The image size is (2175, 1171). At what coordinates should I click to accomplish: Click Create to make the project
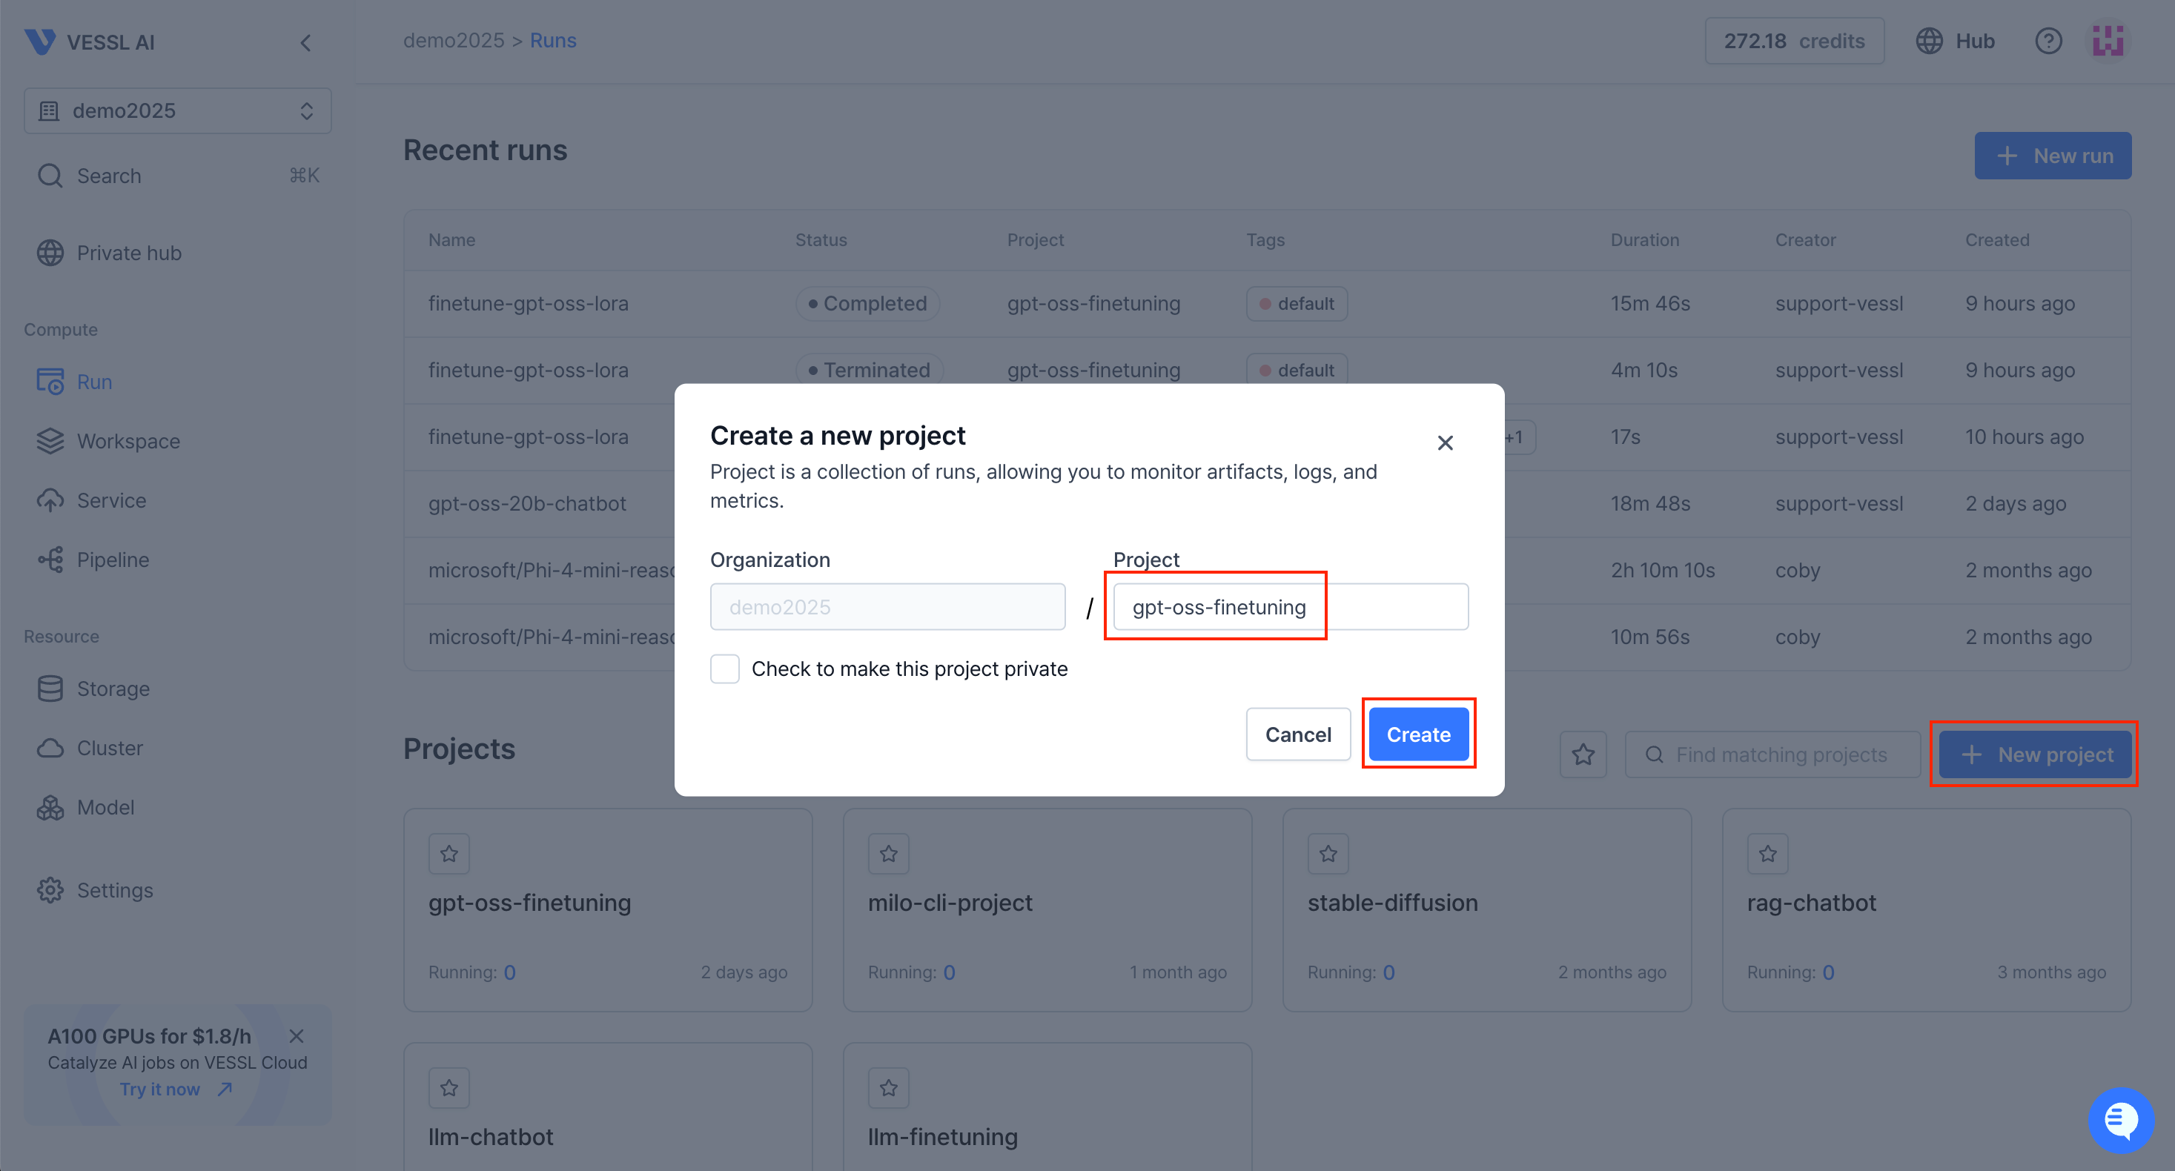[x=1418, y=734]
